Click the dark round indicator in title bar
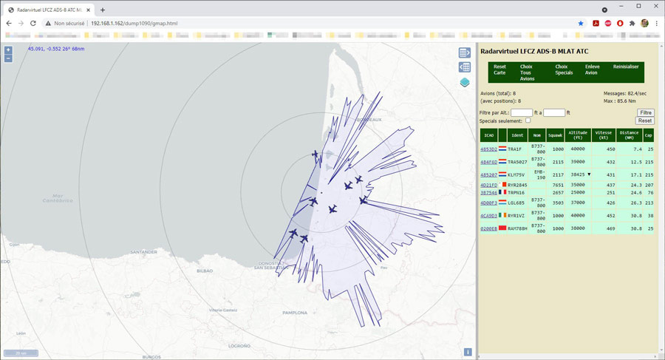This screenshot has height=360, width=665. [x=604, y=10]
